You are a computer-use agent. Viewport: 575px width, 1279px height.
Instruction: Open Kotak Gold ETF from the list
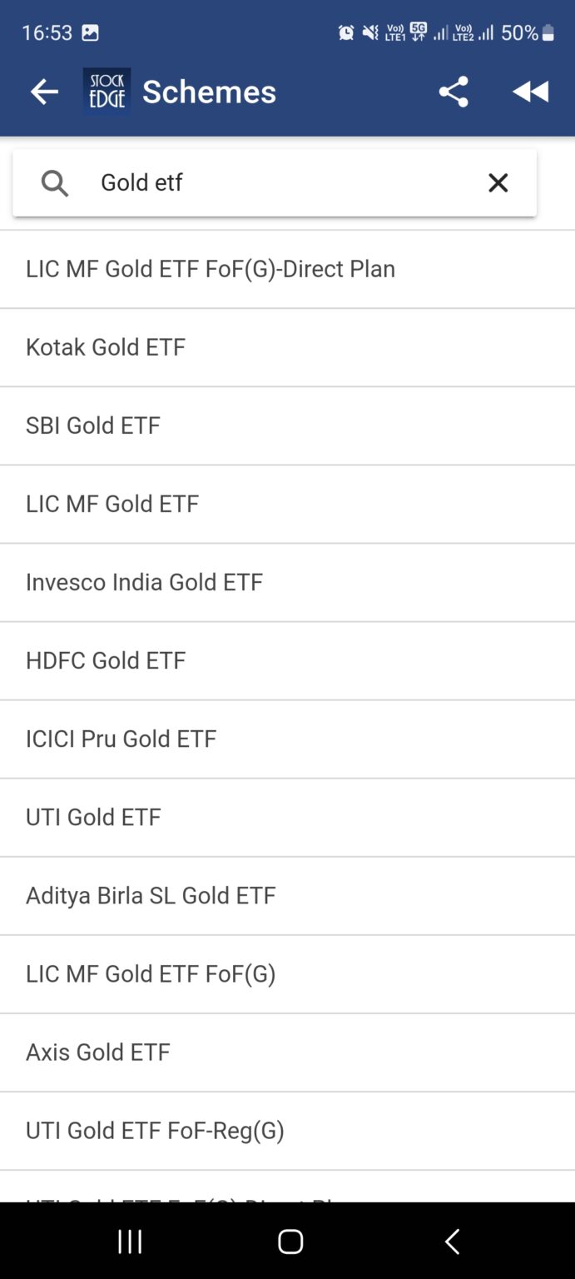tap(104, 347)
